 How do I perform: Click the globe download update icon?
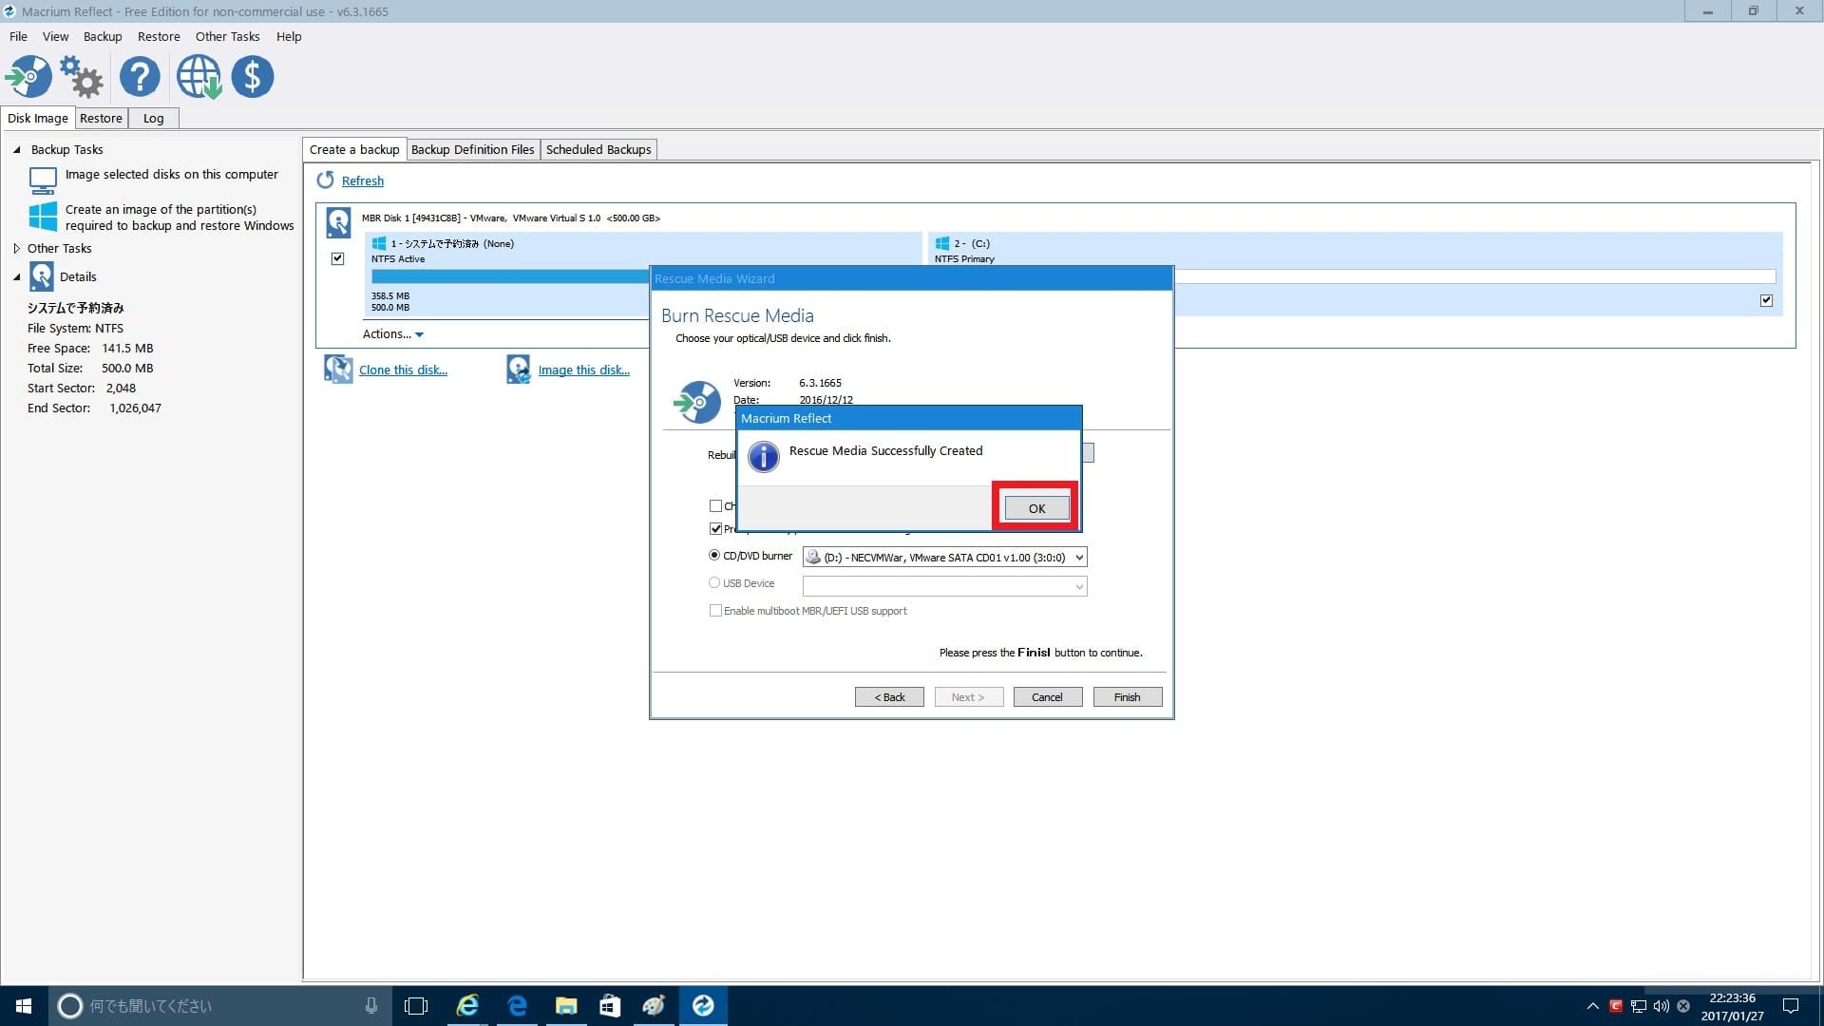[199, 77]
